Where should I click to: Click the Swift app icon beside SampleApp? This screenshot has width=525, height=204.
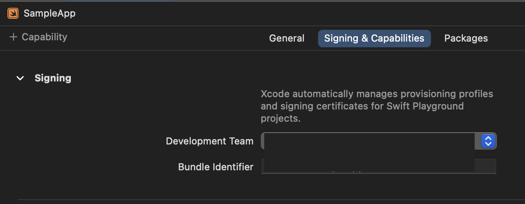pyautogui.click(x=13, y=13)
